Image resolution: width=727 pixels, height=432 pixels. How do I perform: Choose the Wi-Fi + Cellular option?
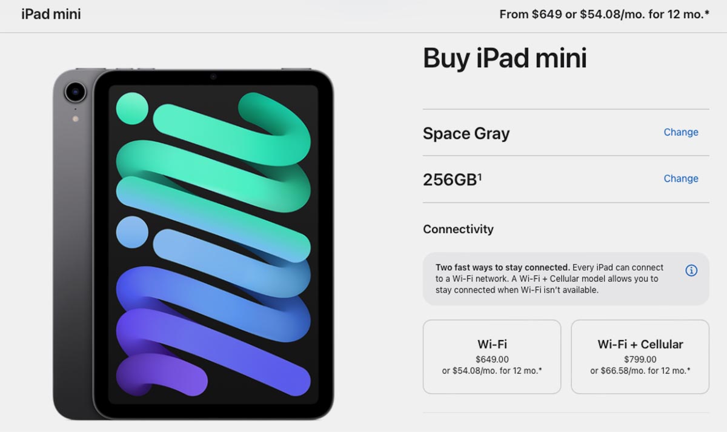tap(640, 357)
